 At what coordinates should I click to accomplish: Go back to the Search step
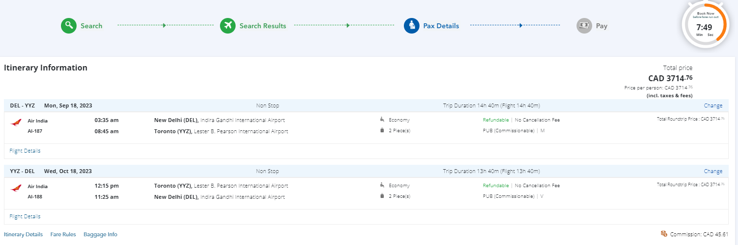click(x=91, y=26)
